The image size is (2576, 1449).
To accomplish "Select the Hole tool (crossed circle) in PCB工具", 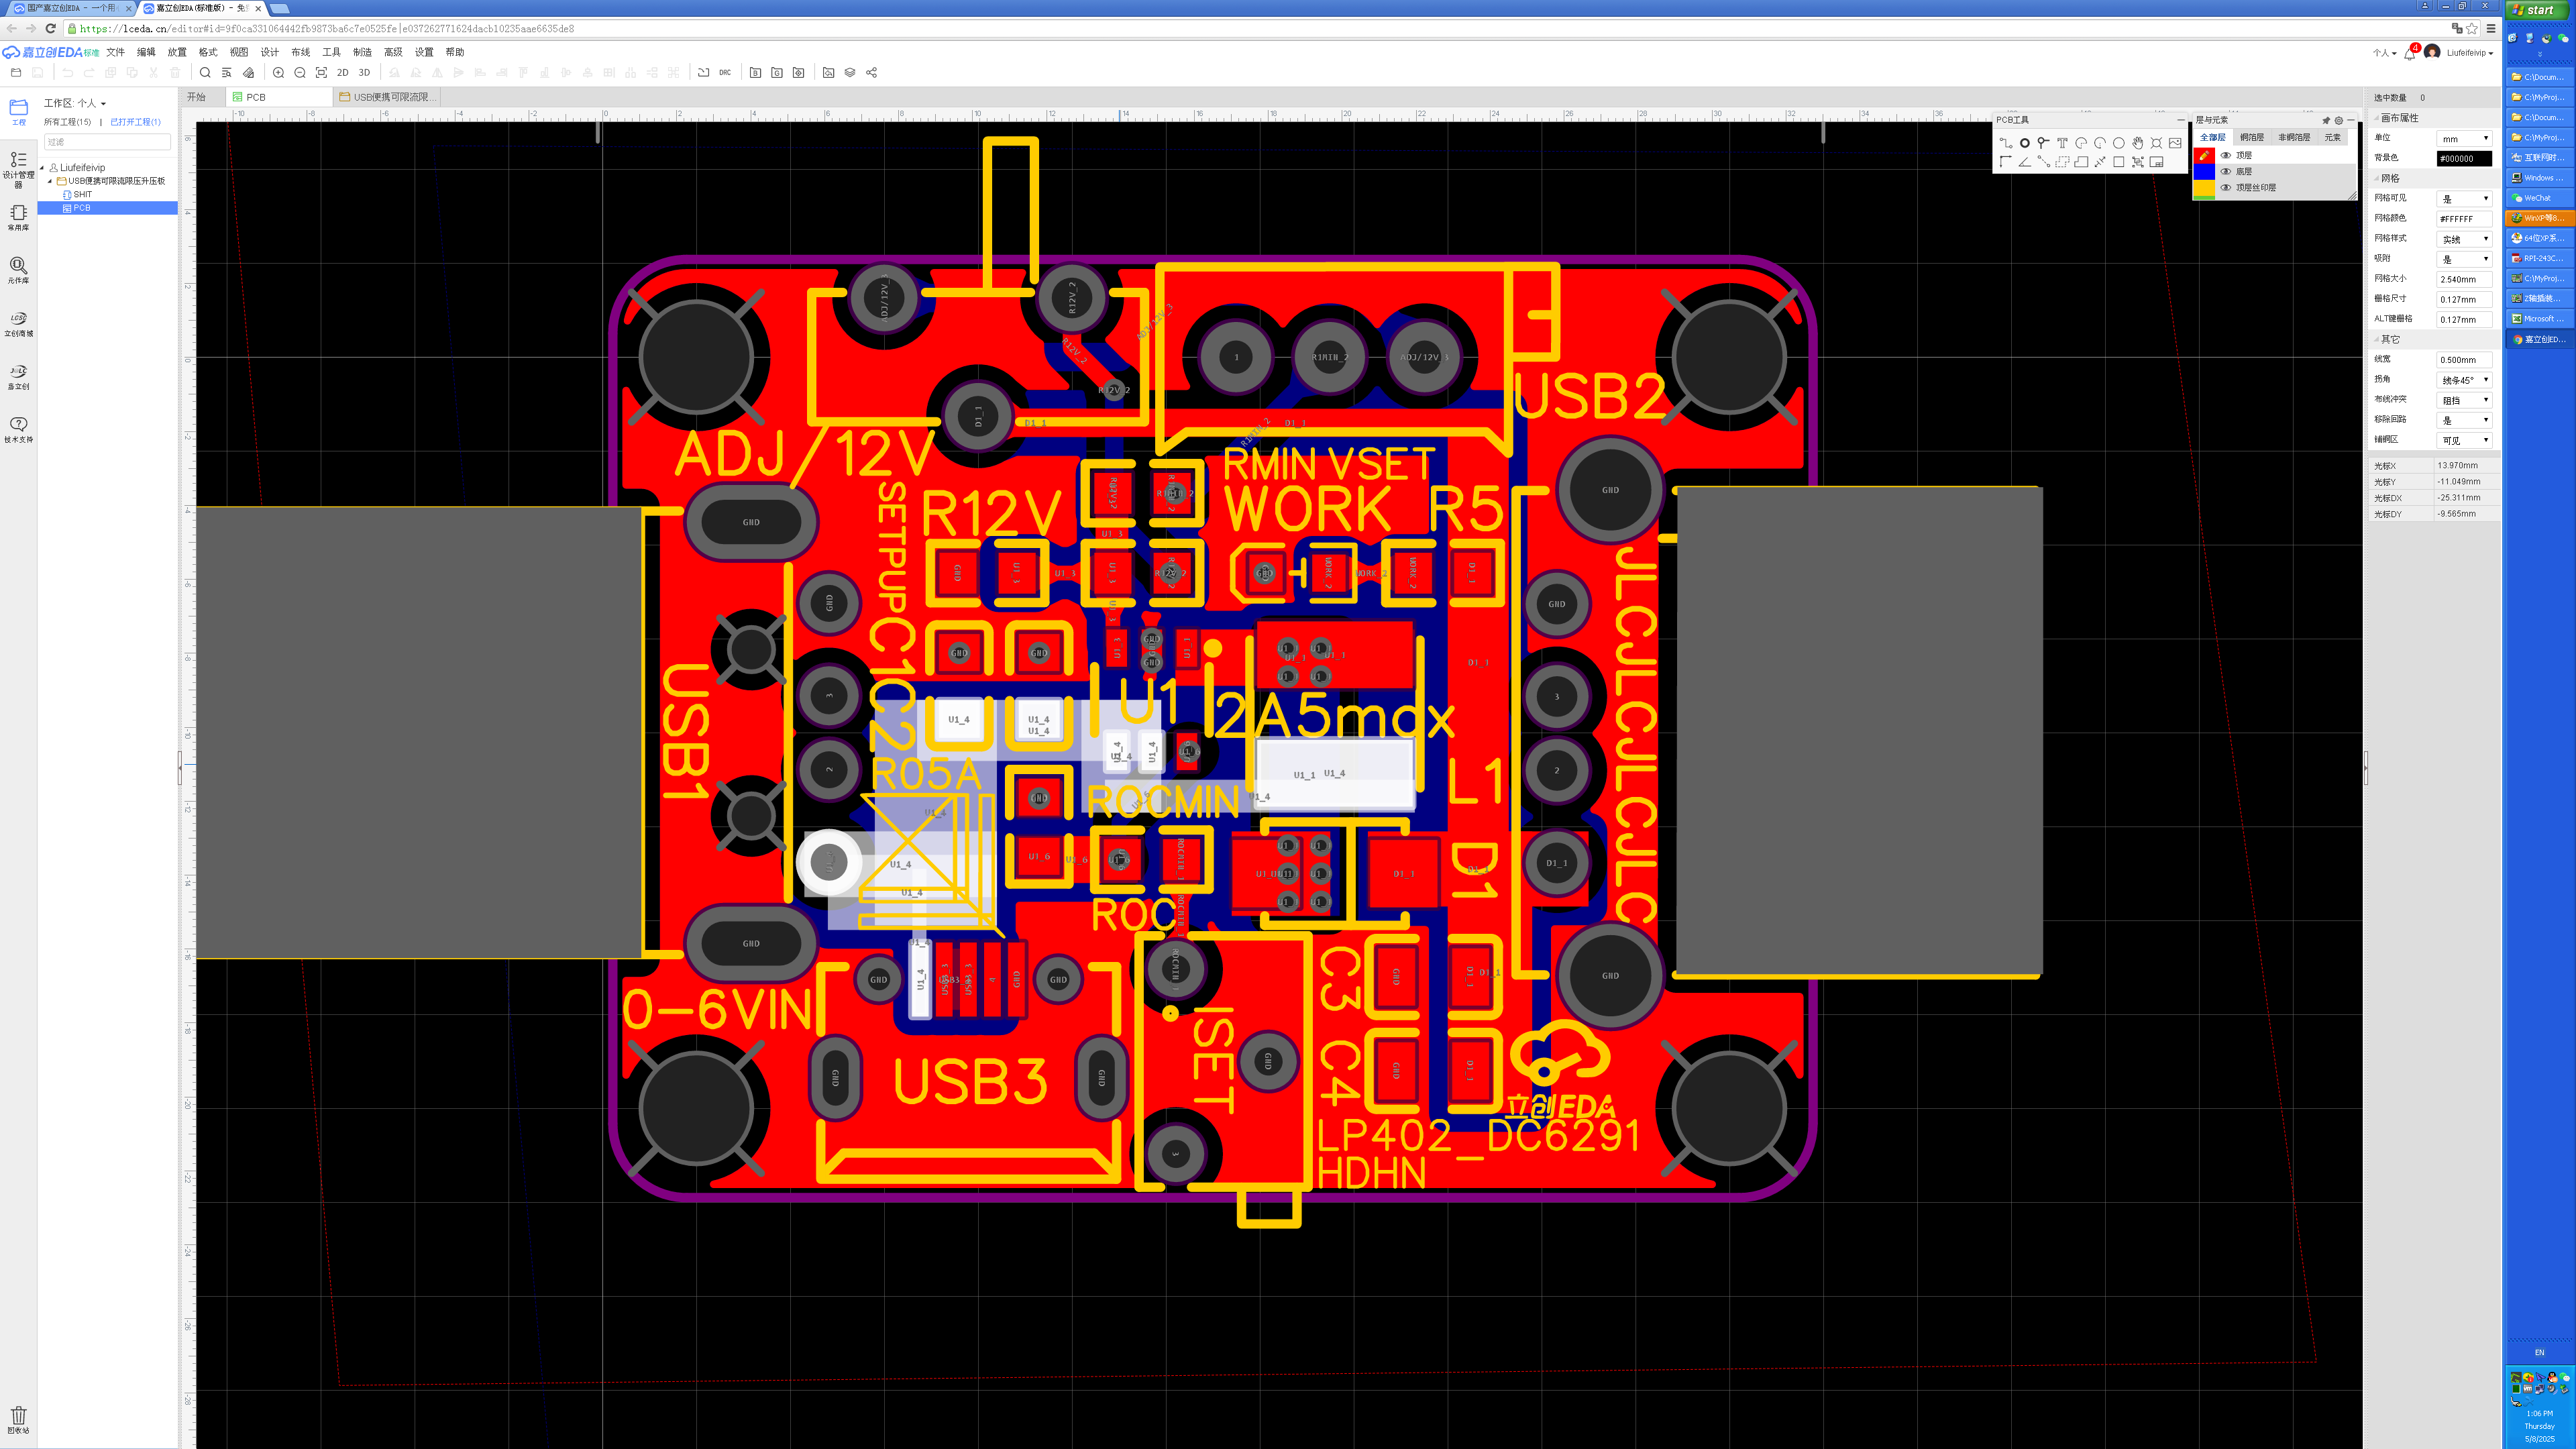I will point(2157,143).
